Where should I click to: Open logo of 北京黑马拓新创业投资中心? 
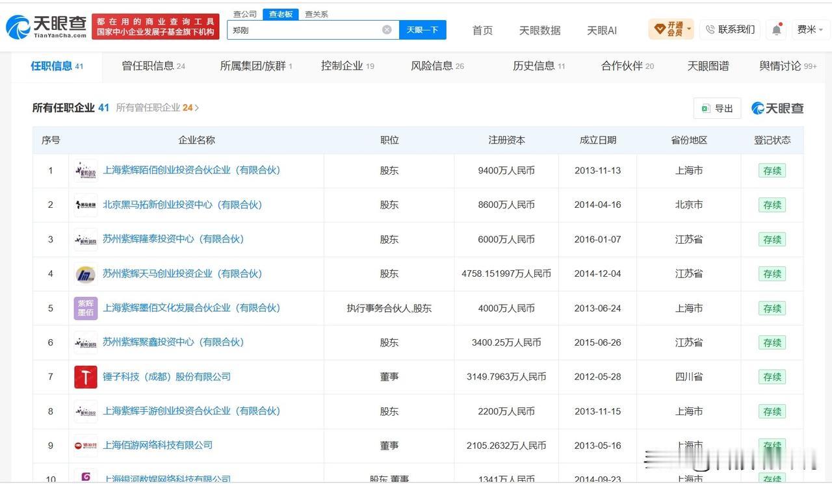pyautogui.click(x=86, y=205)
